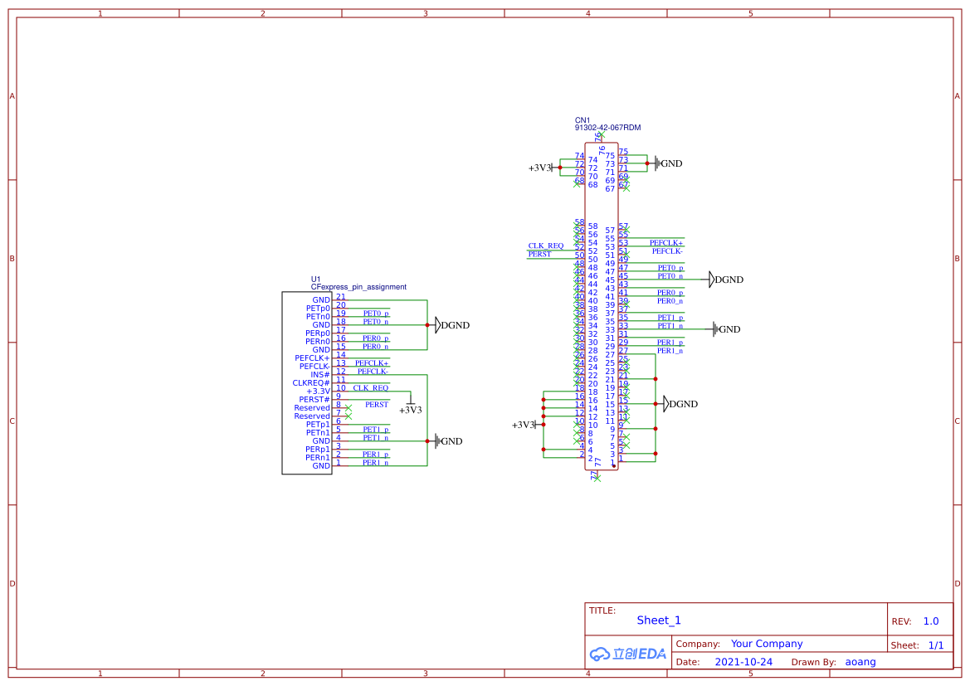Select the GND symbol right of U1
Screen dimensions: 970x686
click(438, 441)
